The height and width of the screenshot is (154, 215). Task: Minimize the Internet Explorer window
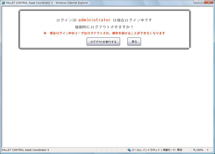[x=196, y=2]
